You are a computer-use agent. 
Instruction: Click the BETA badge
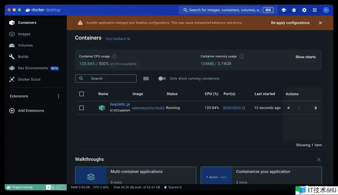[55, 68]
